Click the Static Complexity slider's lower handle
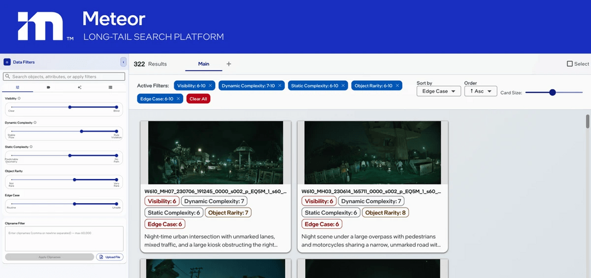591x278 pixels. [69, 155]
